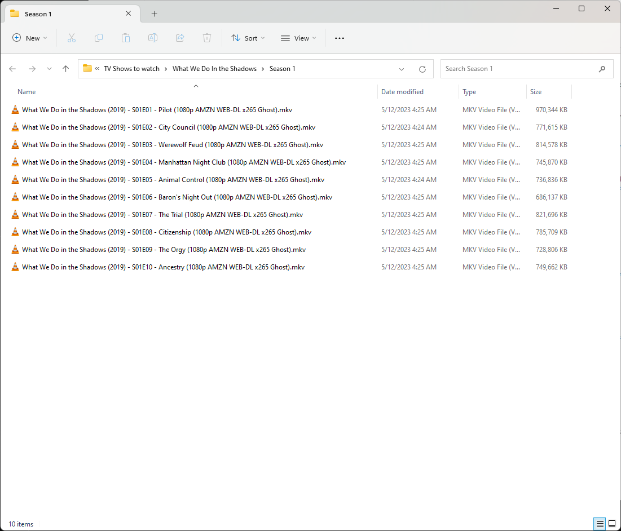Click the 10 items status text
Viewport: 621px width, 531px height.
click(21, 524)
